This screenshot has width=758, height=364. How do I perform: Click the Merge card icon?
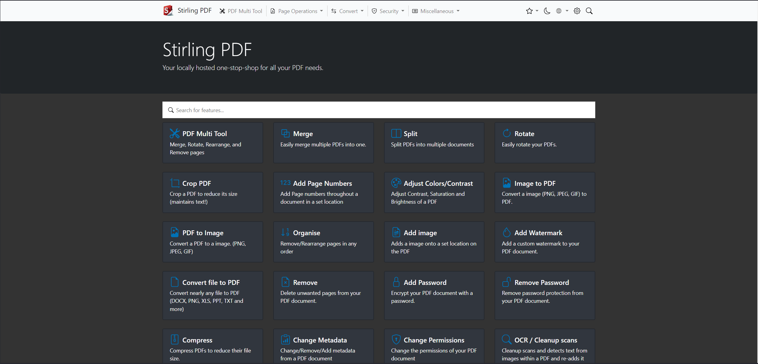pyautogui.click(x=285, y=133)
